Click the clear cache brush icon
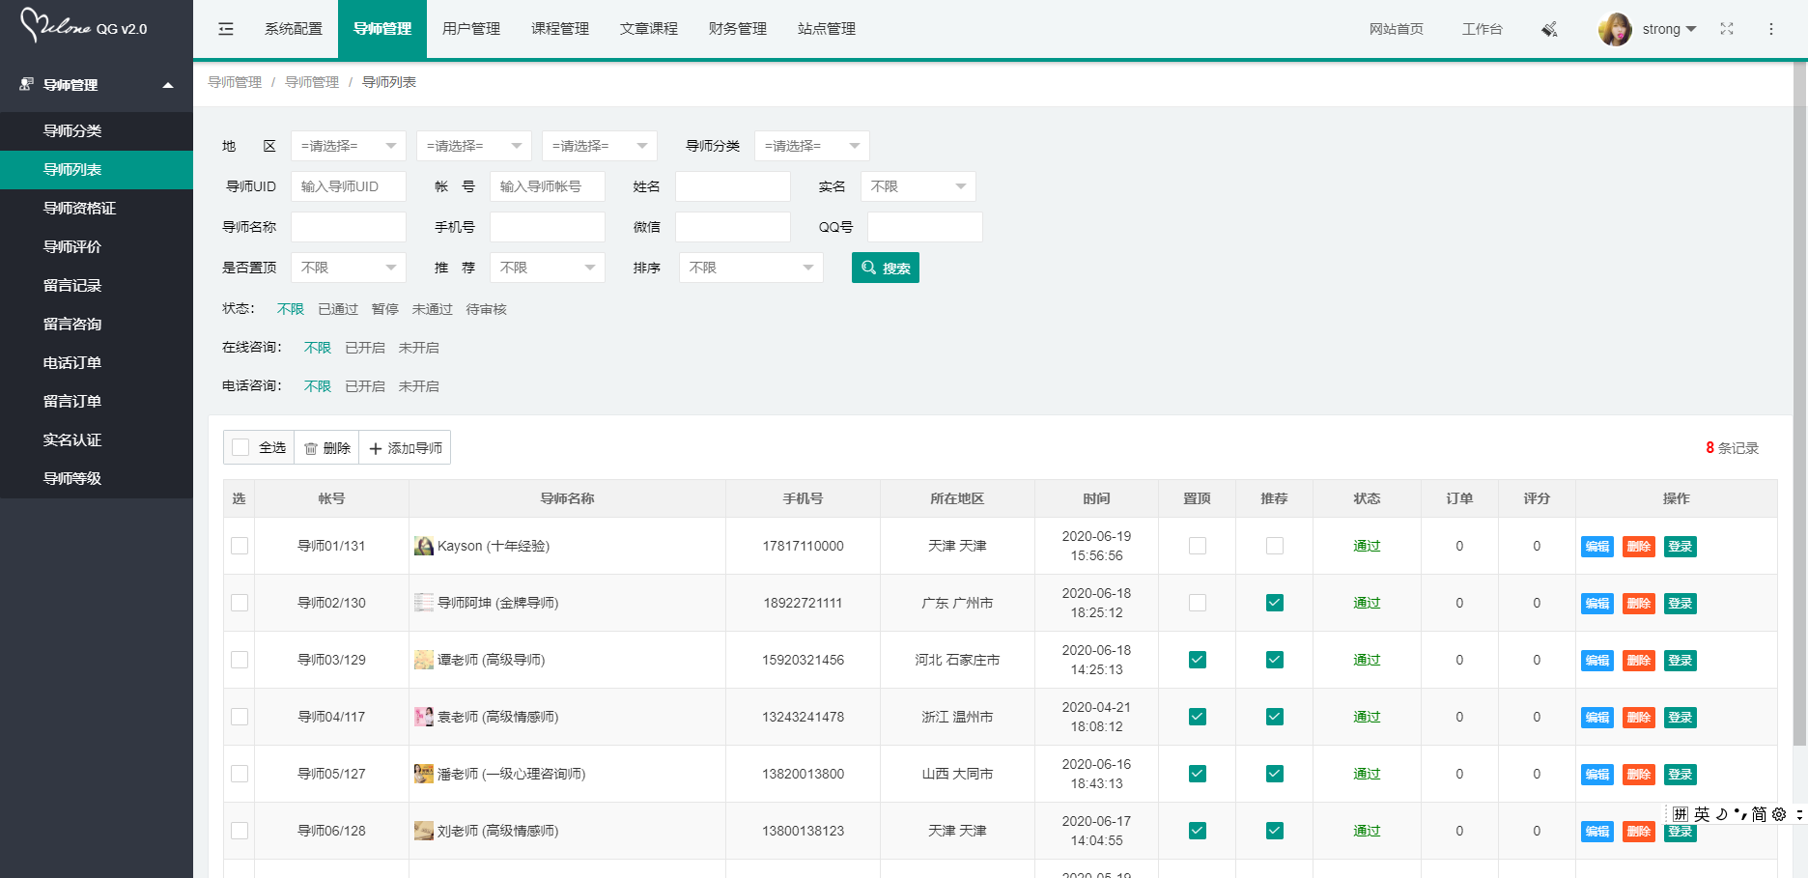This screenshot has height=878, width=1808. [x=1549, y=29]
